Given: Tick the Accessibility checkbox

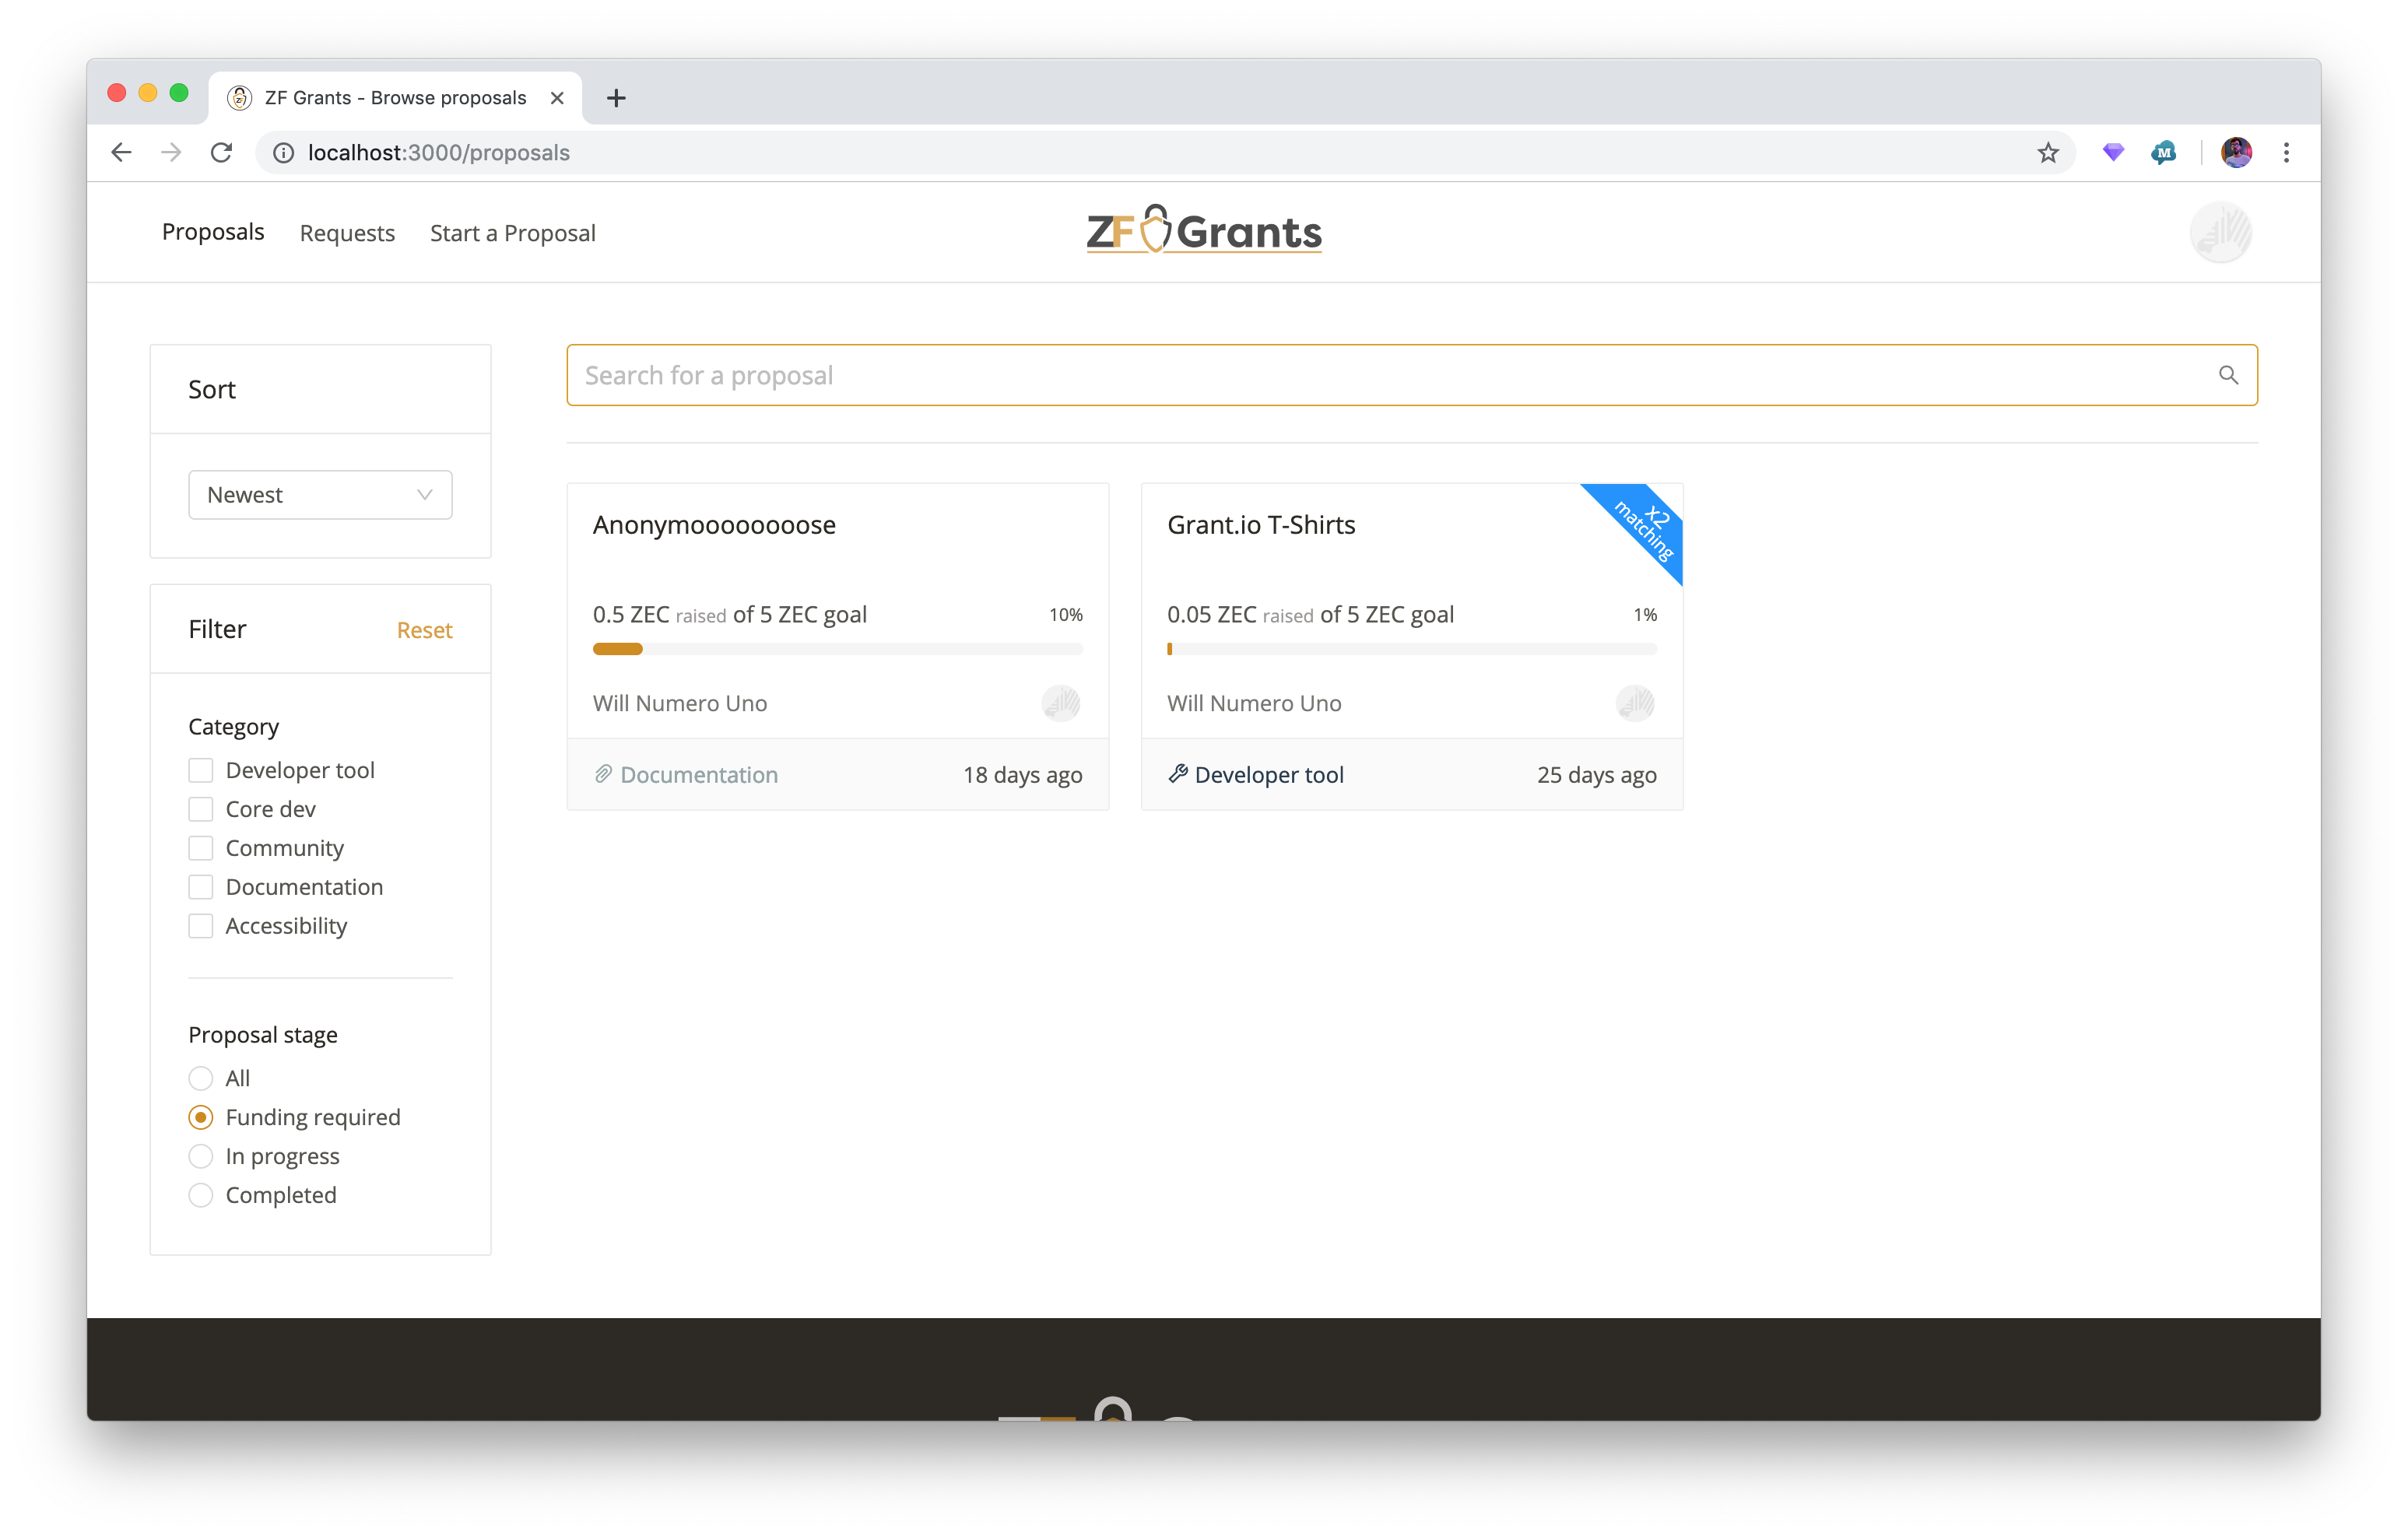Looking at the screenshot, I should 201,926.
